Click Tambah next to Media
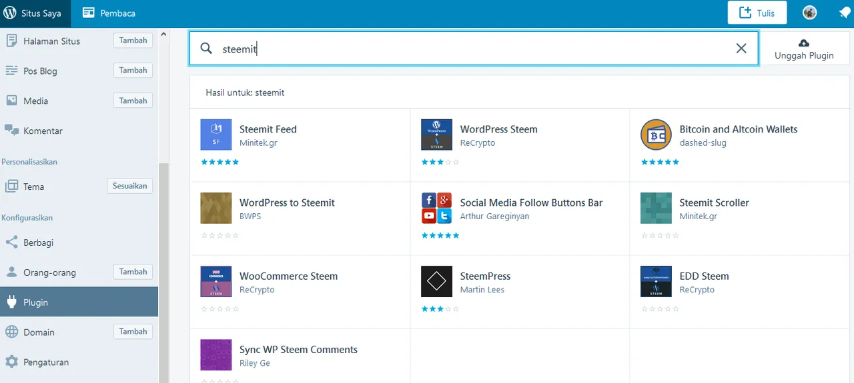Image resolution: width=854 pixels, height=383 pixels. [x=133, y=101]
